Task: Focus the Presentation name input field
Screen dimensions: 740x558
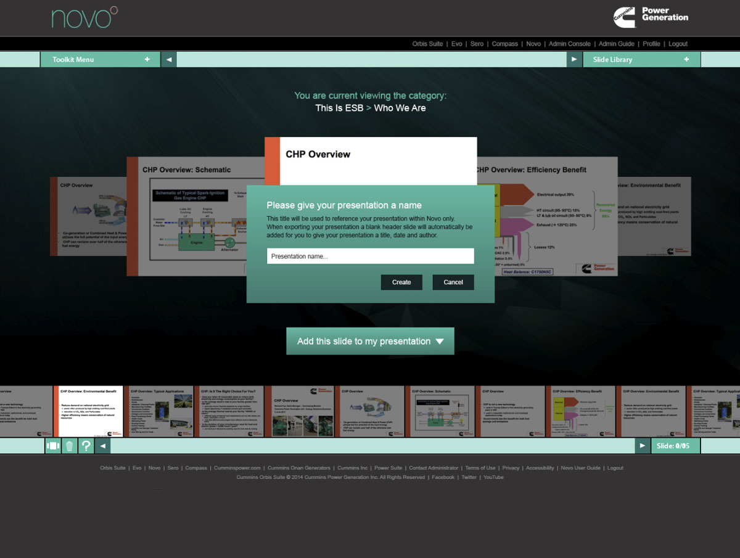Action: pyautogui.click(x=371, y=256)
